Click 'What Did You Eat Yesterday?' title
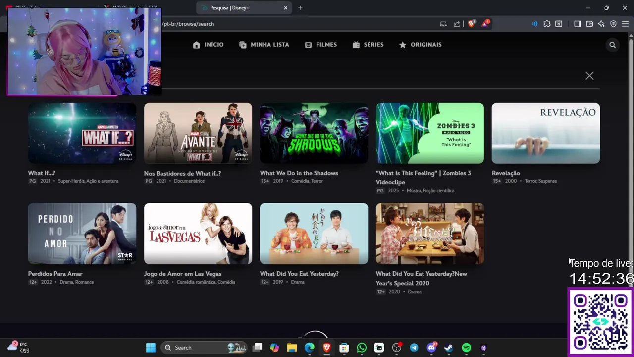 tap(299, 274)
